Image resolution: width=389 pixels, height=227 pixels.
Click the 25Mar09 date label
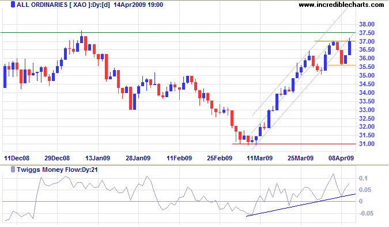tap(301, 158)
